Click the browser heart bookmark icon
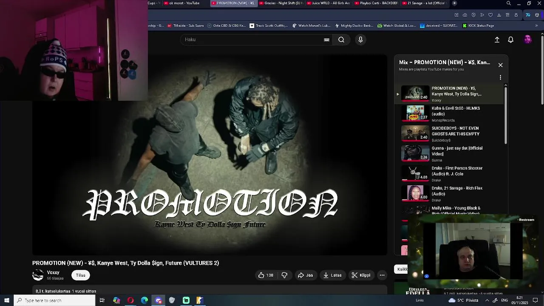544x306 pixels. pyautogui.click(x=490, y=15)
